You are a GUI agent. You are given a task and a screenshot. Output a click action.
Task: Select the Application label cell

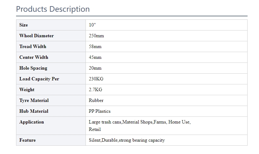click(51, 126)
